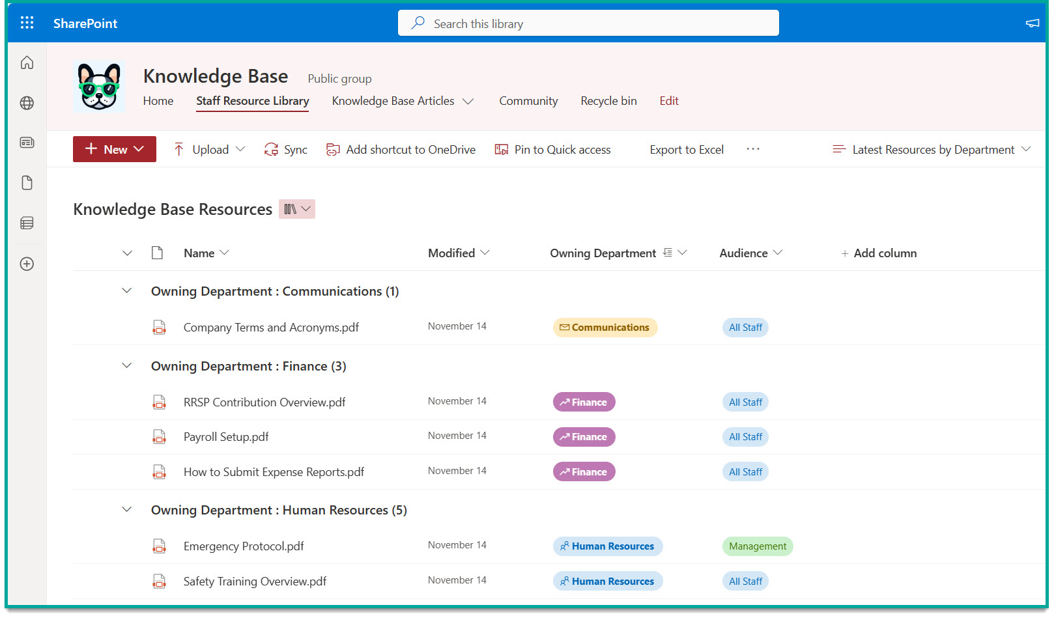Open the Owning Department column menu
This screenshot has width=1054, height=618.
(681, 253)
